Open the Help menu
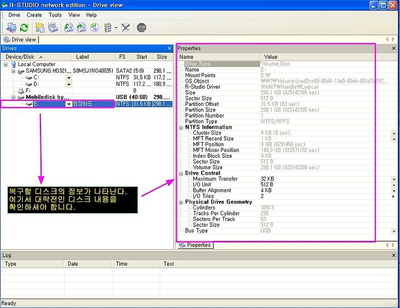This screenshot has width=400, height=308. point(91,15)
